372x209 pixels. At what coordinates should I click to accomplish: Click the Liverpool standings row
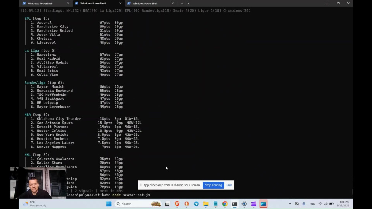point(77,43)
